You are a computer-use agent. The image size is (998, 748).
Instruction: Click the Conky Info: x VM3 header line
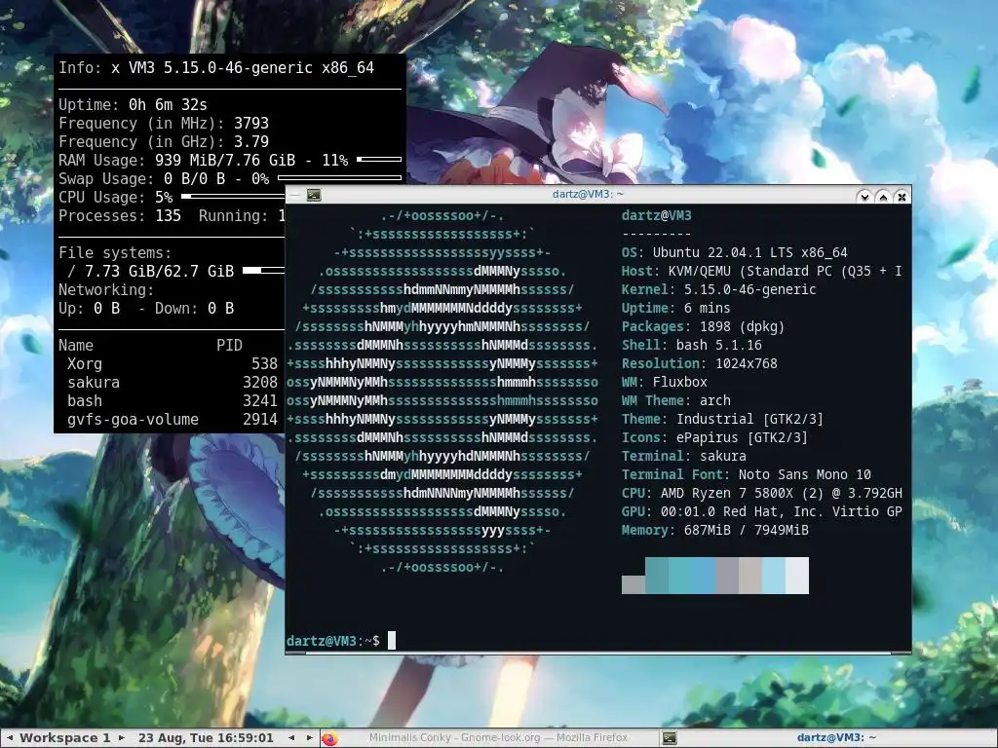click(x=216, y=68)
